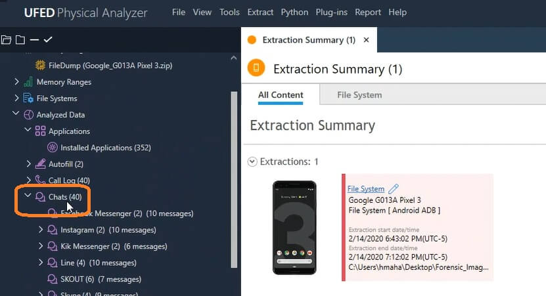
Task: Click the tree panel vertical scrollbar
Action: tap(234, 179)
